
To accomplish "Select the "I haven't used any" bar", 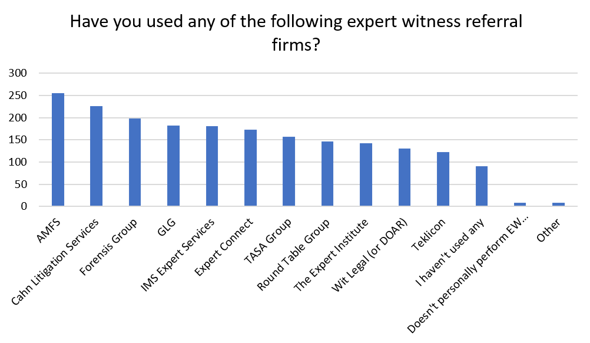I will 482,186.
